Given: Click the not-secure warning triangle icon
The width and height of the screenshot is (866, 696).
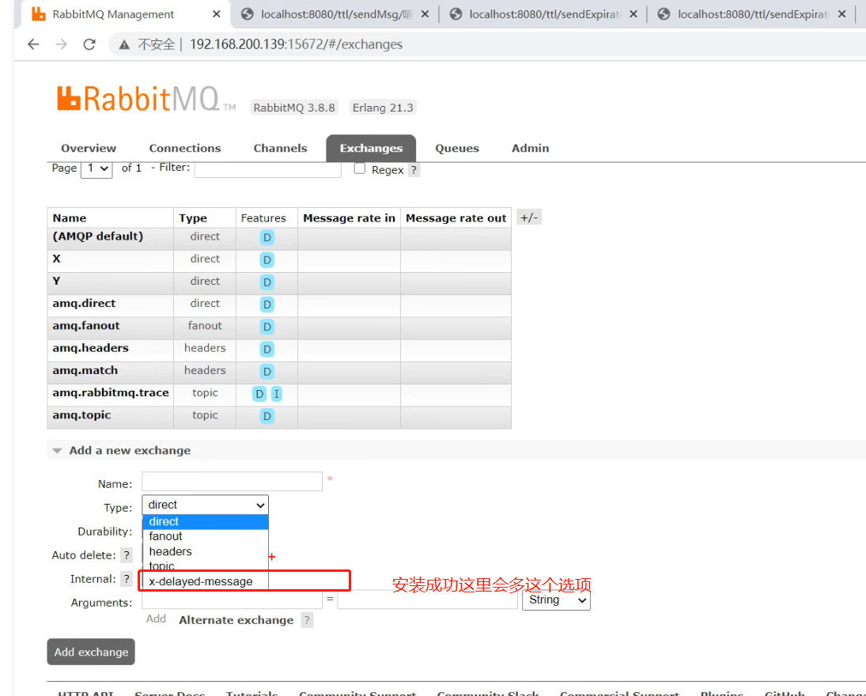Looking at the screenshot, I should pyautogui.click(x=124, y=45).
